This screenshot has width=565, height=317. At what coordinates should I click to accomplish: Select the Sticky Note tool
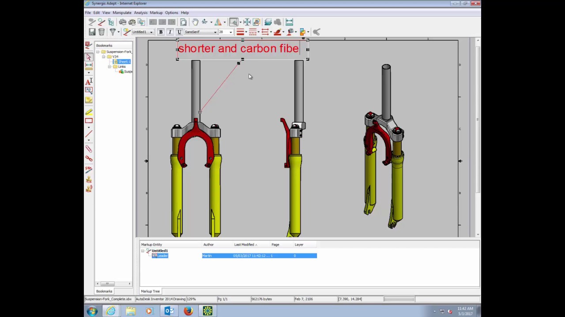point(89,100)
